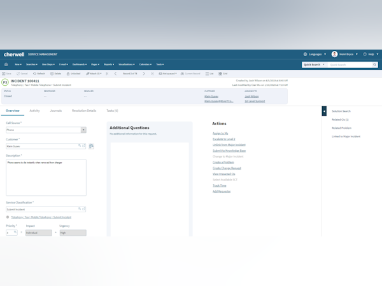Click the Priority field lookup magnifier
This screenshot has width=382, height=286.
[15, 232]
